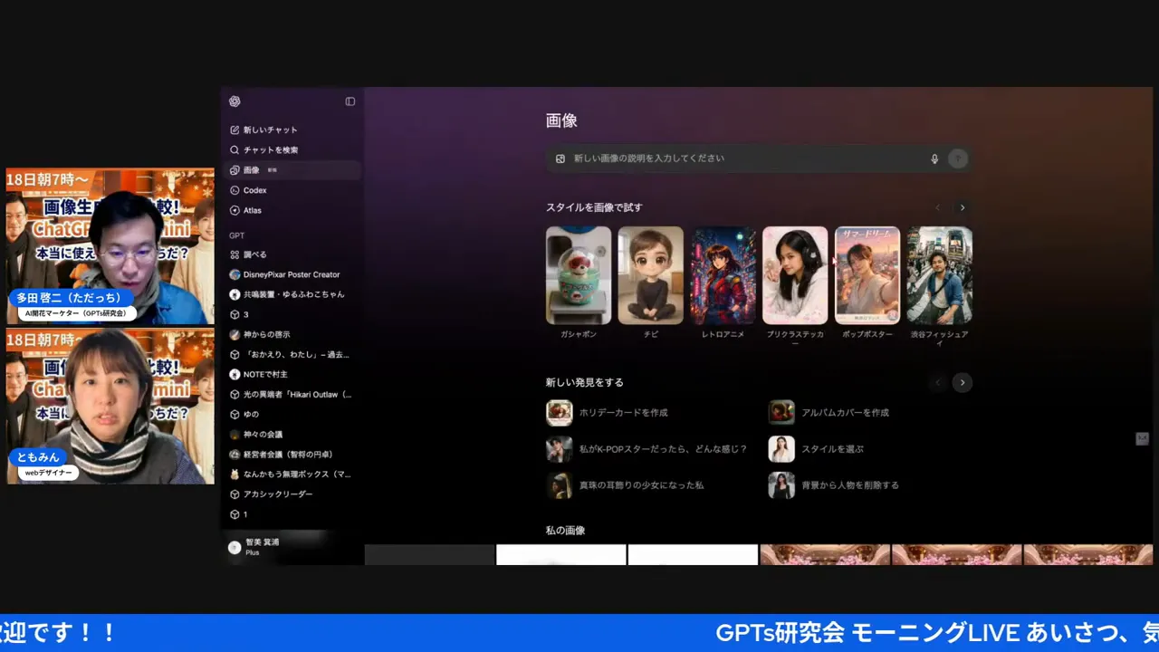Viewport: 1159px width, 652px height.
Task: Select the ガシャポン style thumbnail
Action: click(x=579, y=275)
